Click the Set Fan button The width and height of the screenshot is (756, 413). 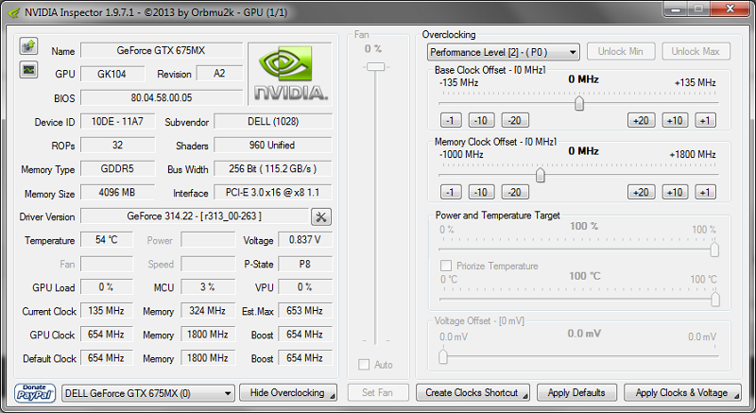tap(378, 393)
